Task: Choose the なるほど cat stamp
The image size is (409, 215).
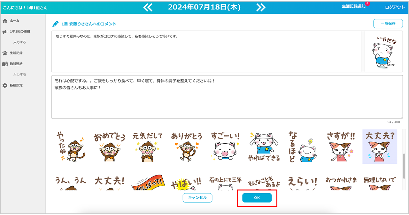Action: [x=302, y=147]
